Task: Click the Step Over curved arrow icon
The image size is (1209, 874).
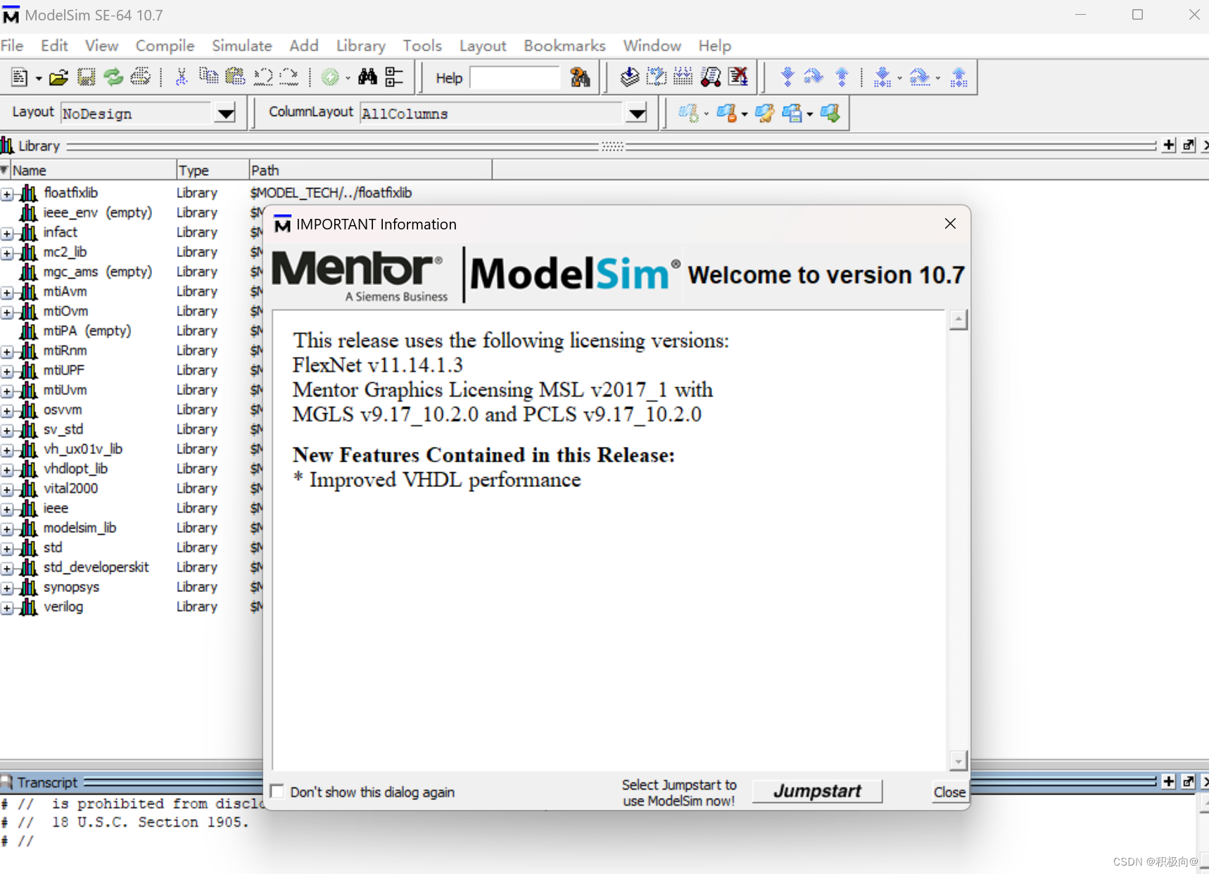Action: coord(814,77)
